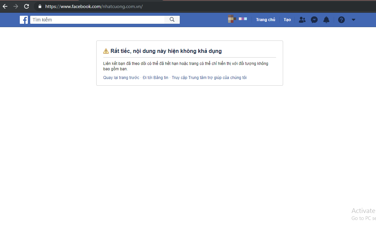
Task: Go to Trang chủ in the header
Action: (265, 20)
